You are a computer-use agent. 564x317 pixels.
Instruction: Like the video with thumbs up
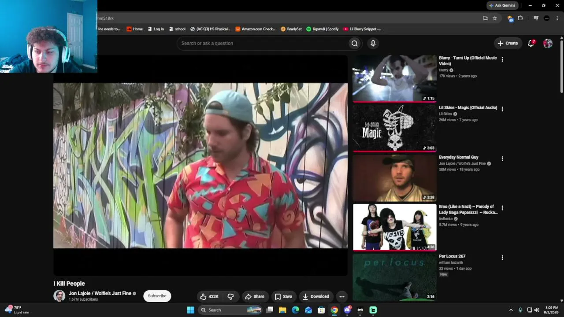[x=209, y=296]
